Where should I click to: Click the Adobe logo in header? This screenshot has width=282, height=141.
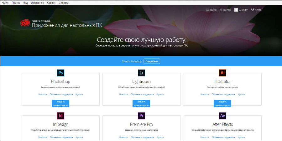256,10
